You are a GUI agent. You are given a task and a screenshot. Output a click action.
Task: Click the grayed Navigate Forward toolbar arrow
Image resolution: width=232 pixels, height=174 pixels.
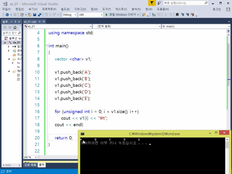pyautogui.click(x=15, y=15)
